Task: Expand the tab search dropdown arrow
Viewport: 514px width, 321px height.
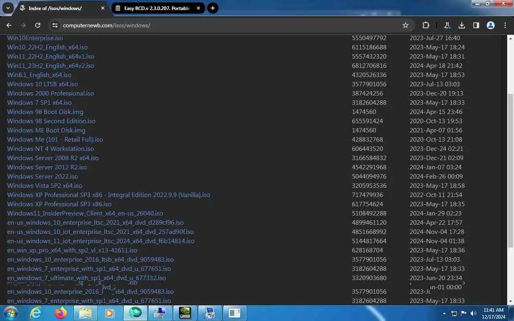Action: (8, 8)
